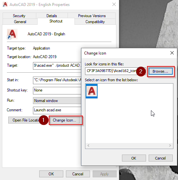
Task: Click the Target input field
Action: click(57, 66)
